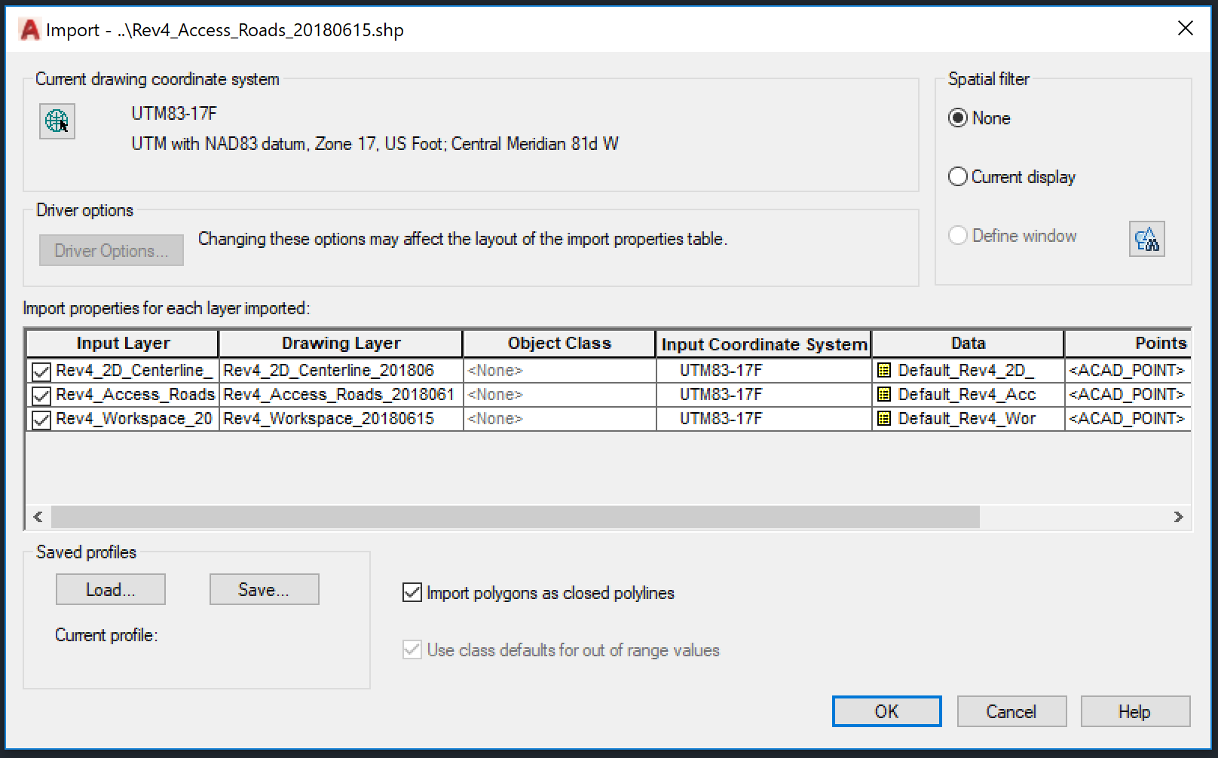Click the Define window selection icon

coord(1146,238)
